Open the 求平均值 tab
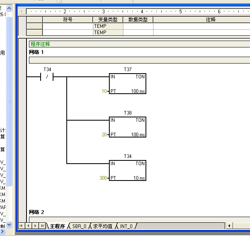 [x=102, y=226]
